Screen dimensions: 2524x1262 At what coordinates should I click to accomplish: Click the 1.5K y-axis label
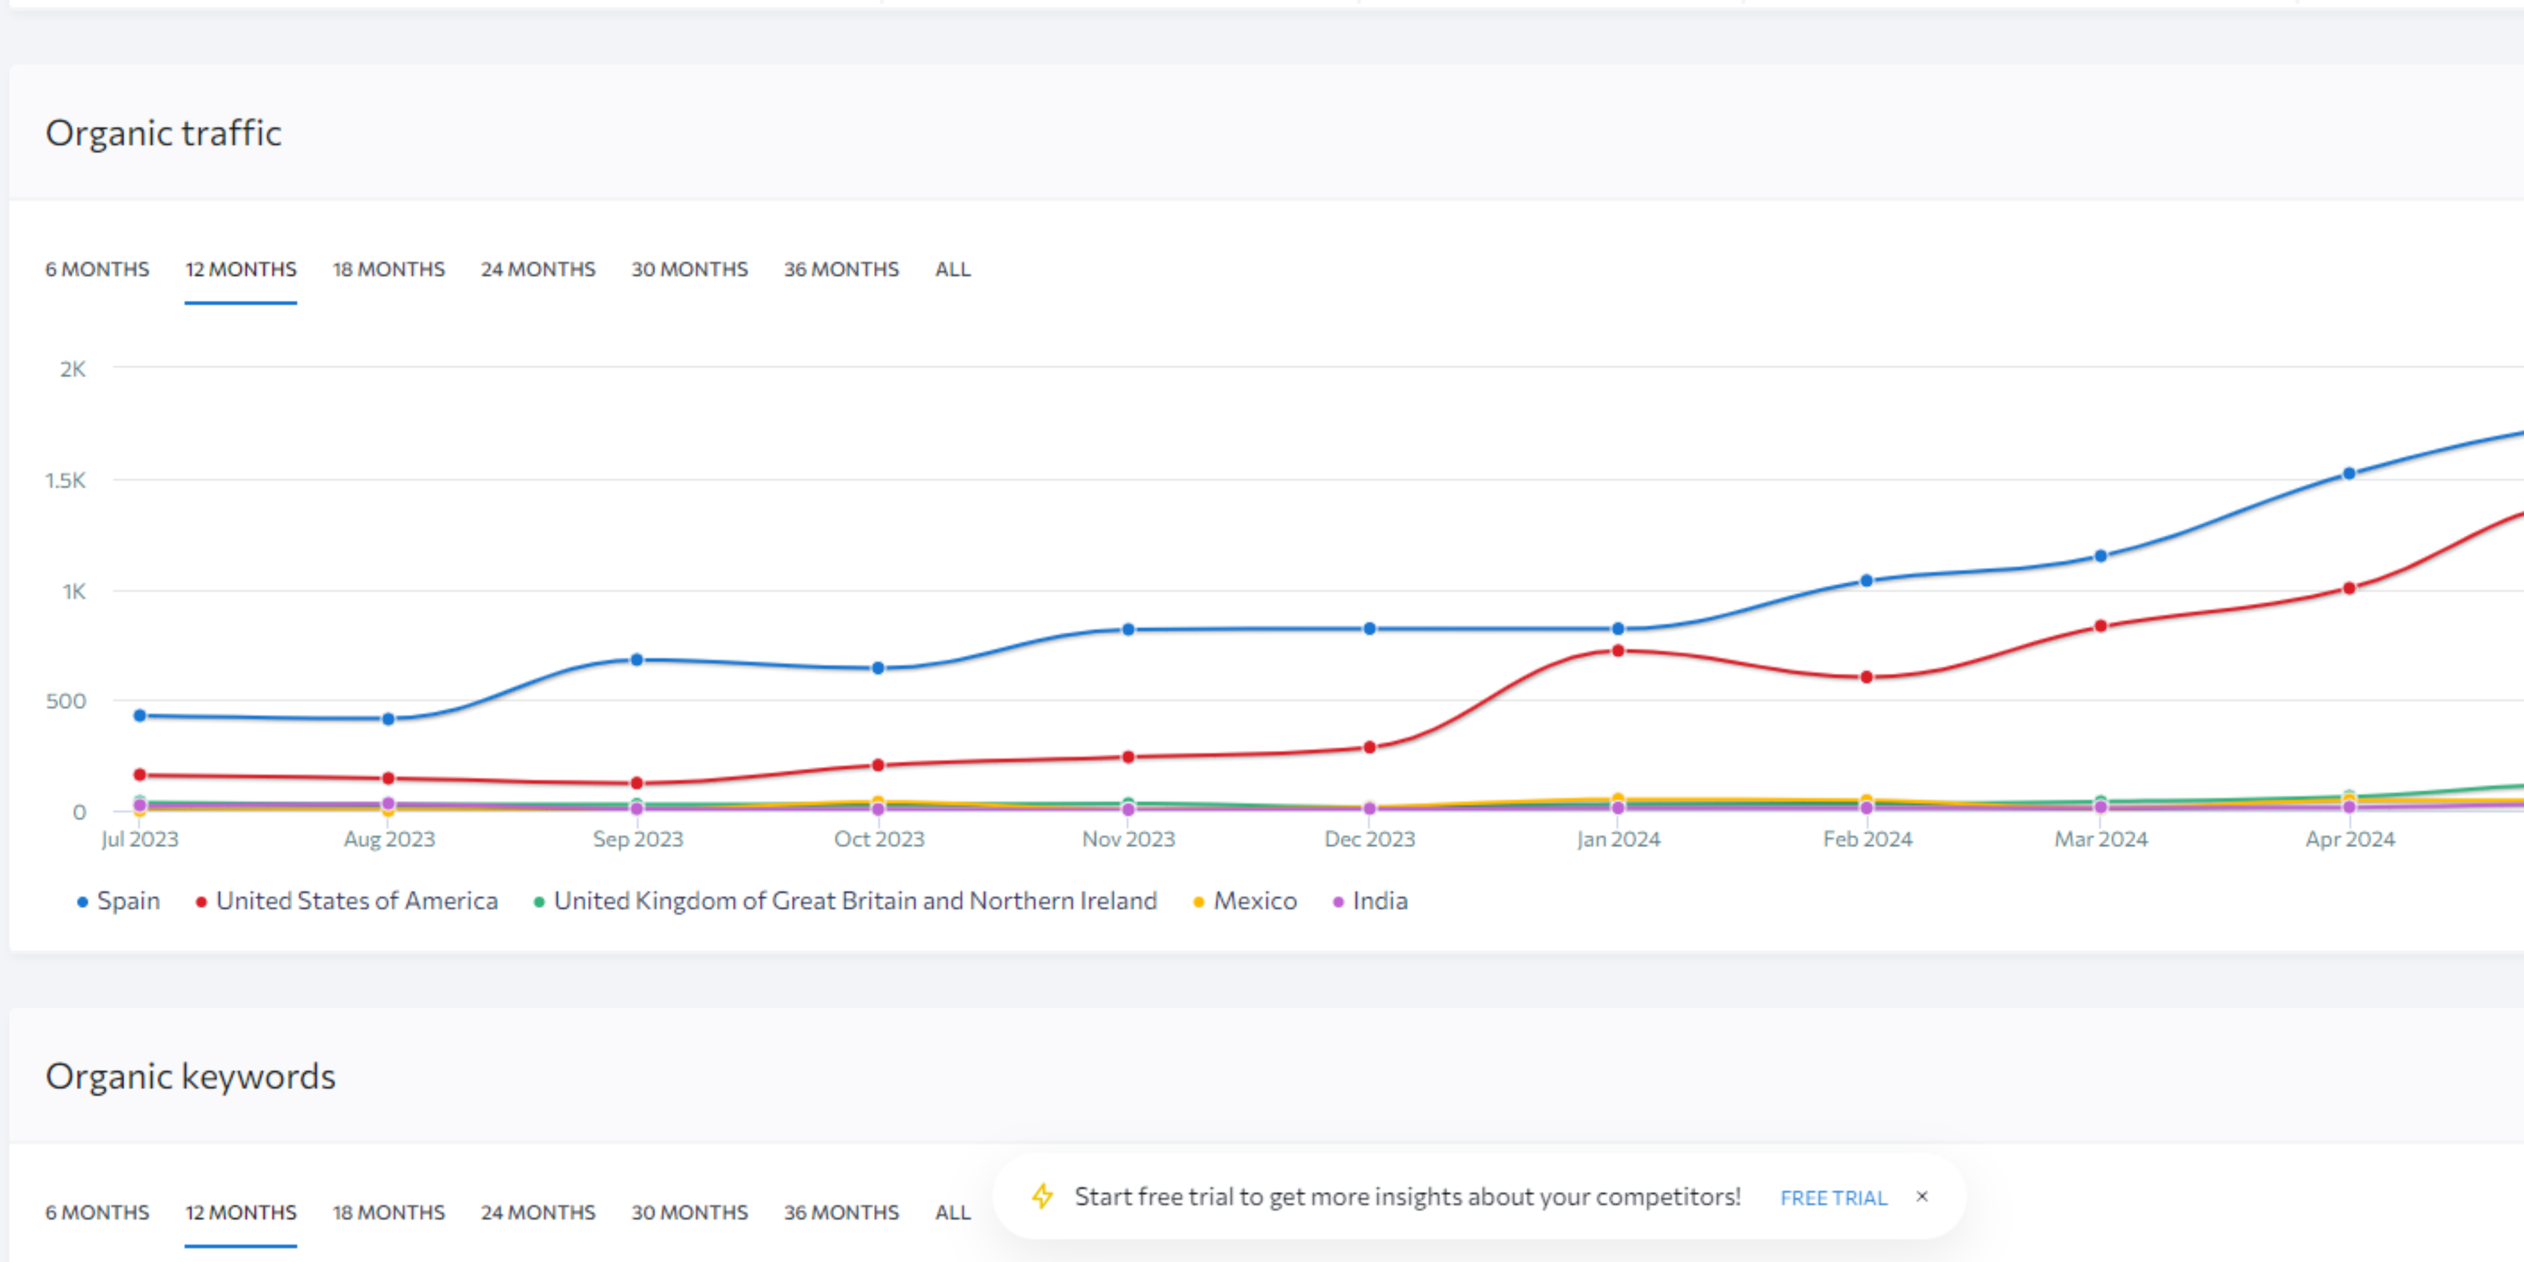tap(66, 480)
